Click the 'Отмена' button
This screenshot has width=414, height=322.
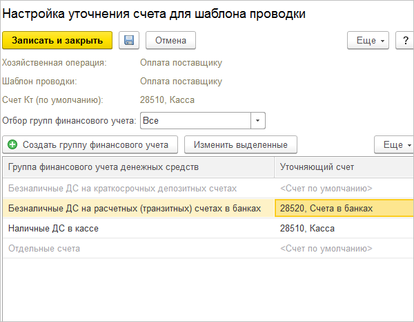(170, 41)
